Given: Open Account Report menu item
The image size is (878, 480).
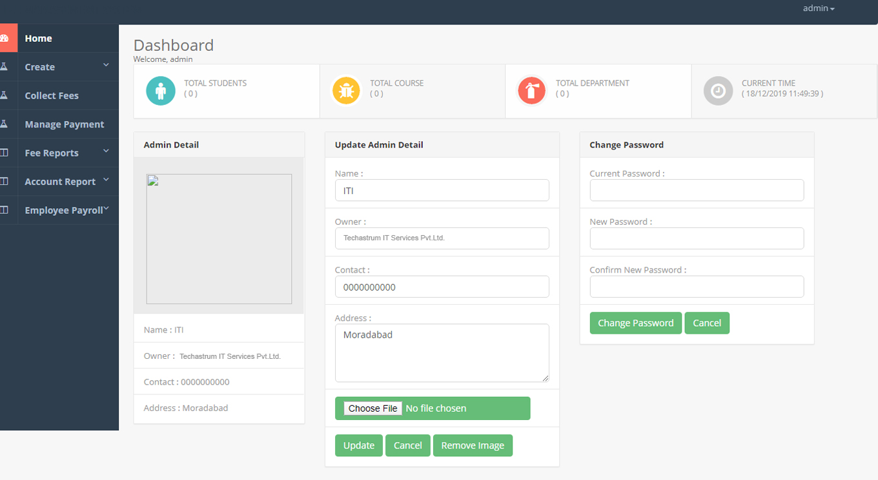Looking at the screenshot, I should pyautogui.click(x=59, y=182).
